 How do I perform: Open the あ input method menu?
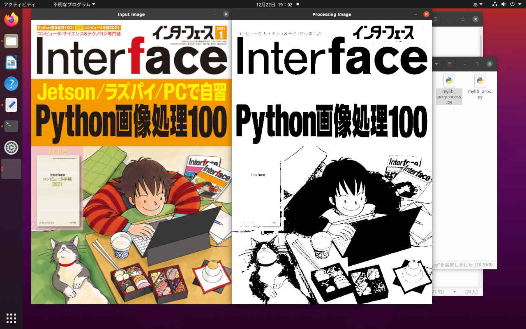tap(478, 5)
